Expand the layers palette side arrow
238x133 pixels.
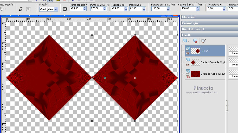227,106
